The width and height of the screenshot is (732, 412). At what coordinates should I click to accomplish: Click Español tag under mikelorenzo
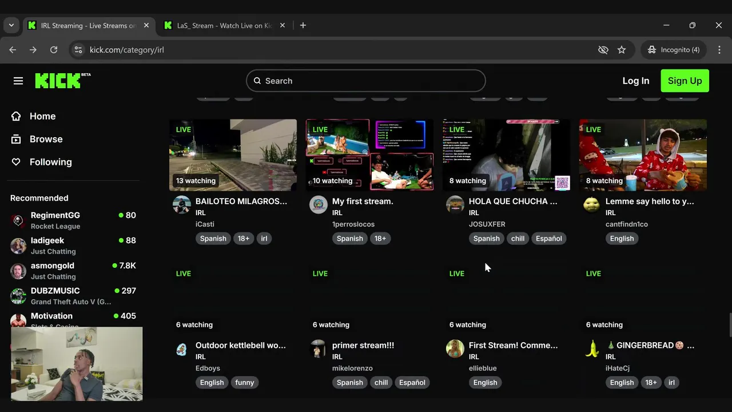point(412,383)
